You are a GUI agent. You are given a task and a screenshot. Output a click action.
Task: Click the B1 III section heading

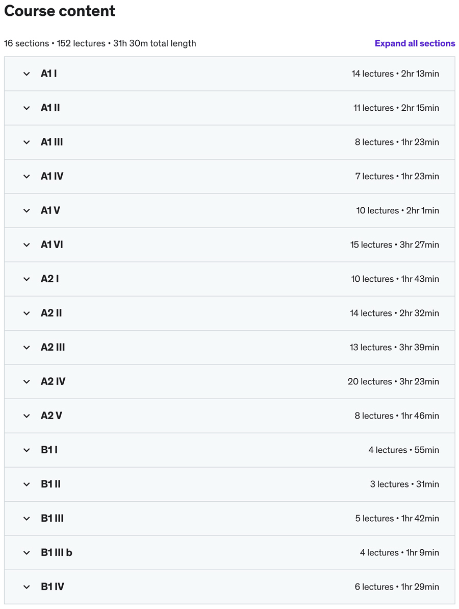[x=53, y=518]
